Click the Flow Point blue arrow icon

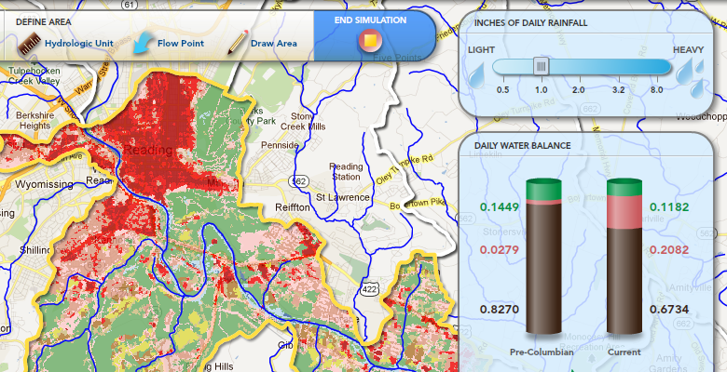pos(144,43)
